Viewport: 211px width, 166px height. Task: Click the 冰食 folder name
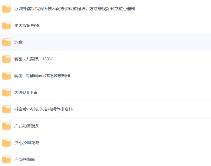[18, 42]
